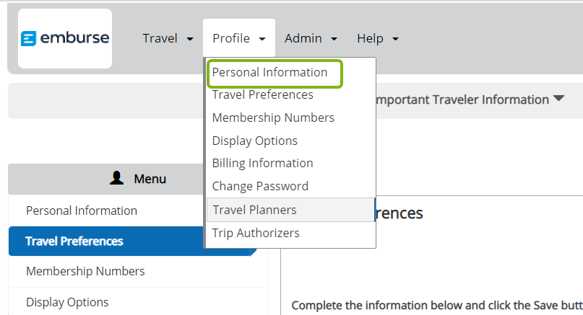Image resolution: width=583 pixels, height=315 pixels.
Task: Open Membership Numbers in sidebar
Action: [85, 271]
